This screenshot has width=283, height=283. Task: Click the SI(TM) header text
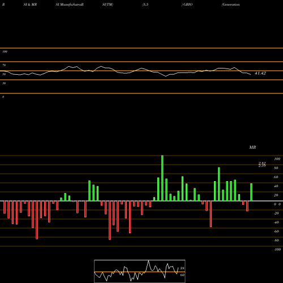coord(108,5)
